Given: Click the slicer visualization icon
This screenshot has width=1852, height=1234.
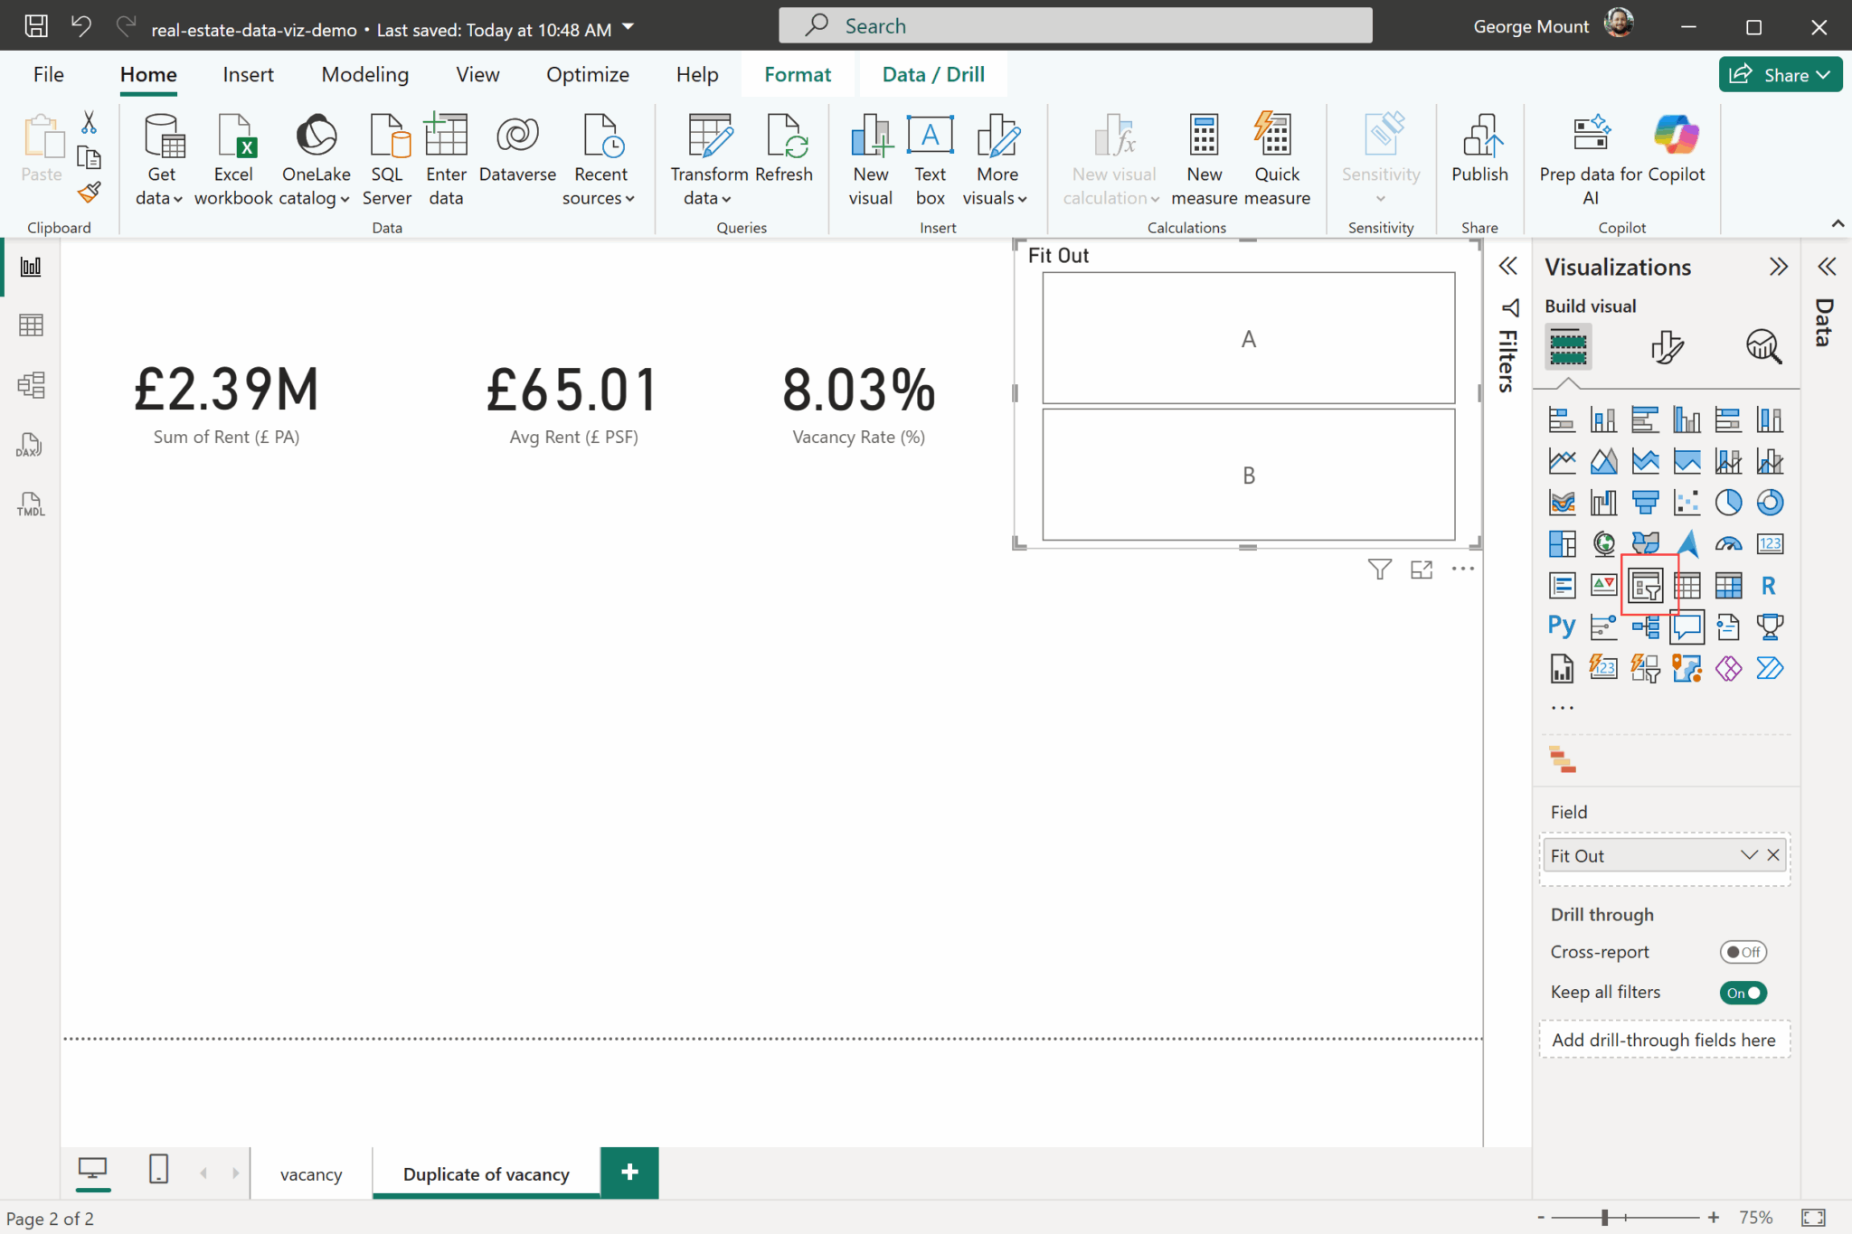Looking at the screenshot, I should click(x=1645, y=586).
